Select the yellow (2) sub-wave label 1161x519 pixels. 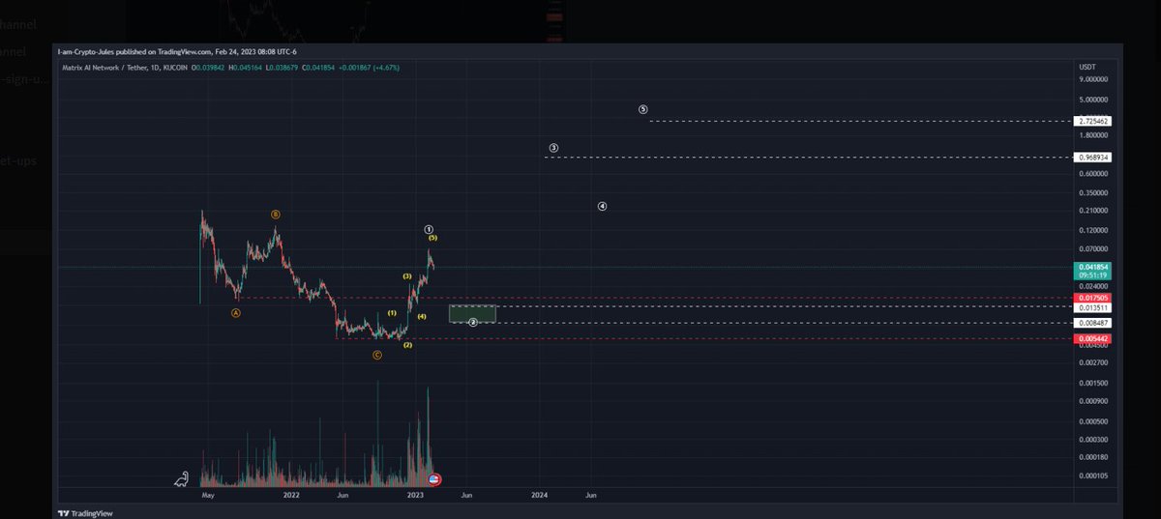click(408, 345)
